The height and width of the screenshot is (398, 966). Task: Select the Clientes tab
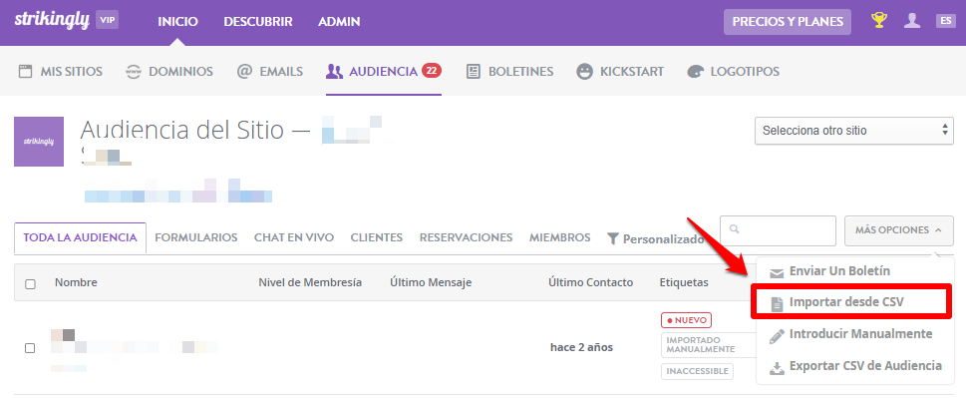coord(377,237)
